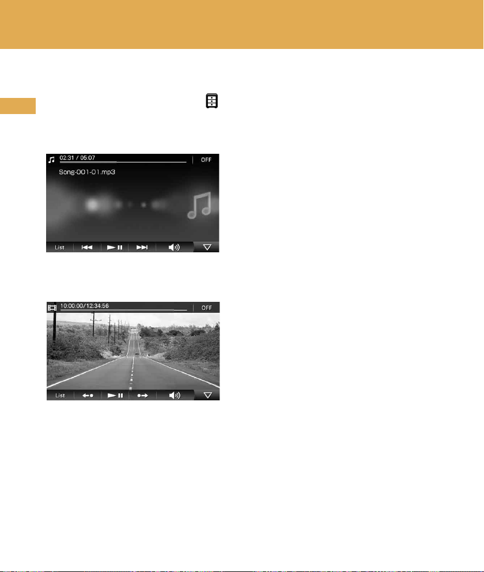Click the music progress bar under 02:31 / 05:07

(x=123, y=162)
